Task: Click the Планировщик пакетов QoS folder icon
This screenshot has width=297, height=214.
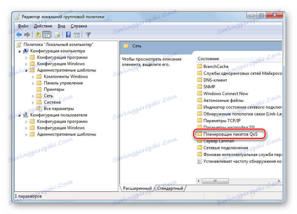Action: [200, 134]
